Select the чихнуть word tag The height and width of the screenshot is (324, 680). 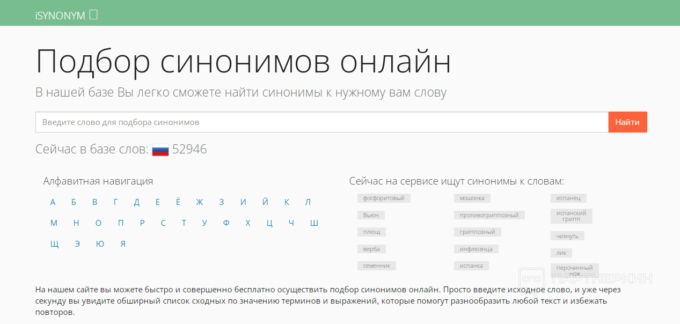[x=567, y=236]
